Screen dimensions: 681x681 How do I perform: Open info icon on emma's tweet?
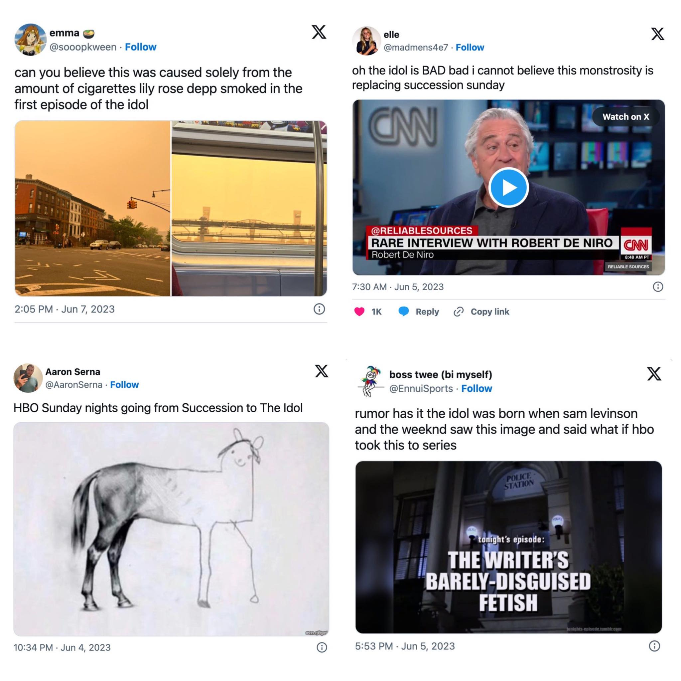[x=319, y=309]
